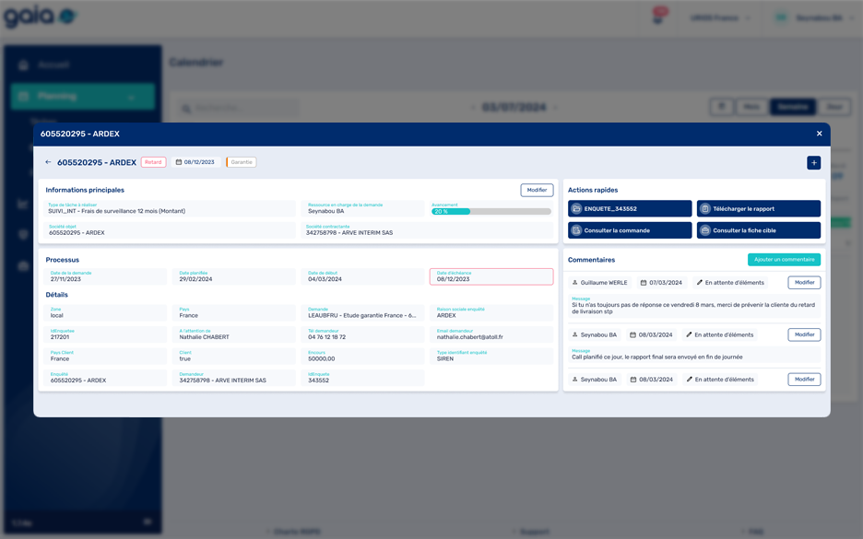863x539 pixels.
Task: Click Demandeur 342758798 - ARVE INTERIM SAS
Action: pyautogui.click(x=234, y=378)
